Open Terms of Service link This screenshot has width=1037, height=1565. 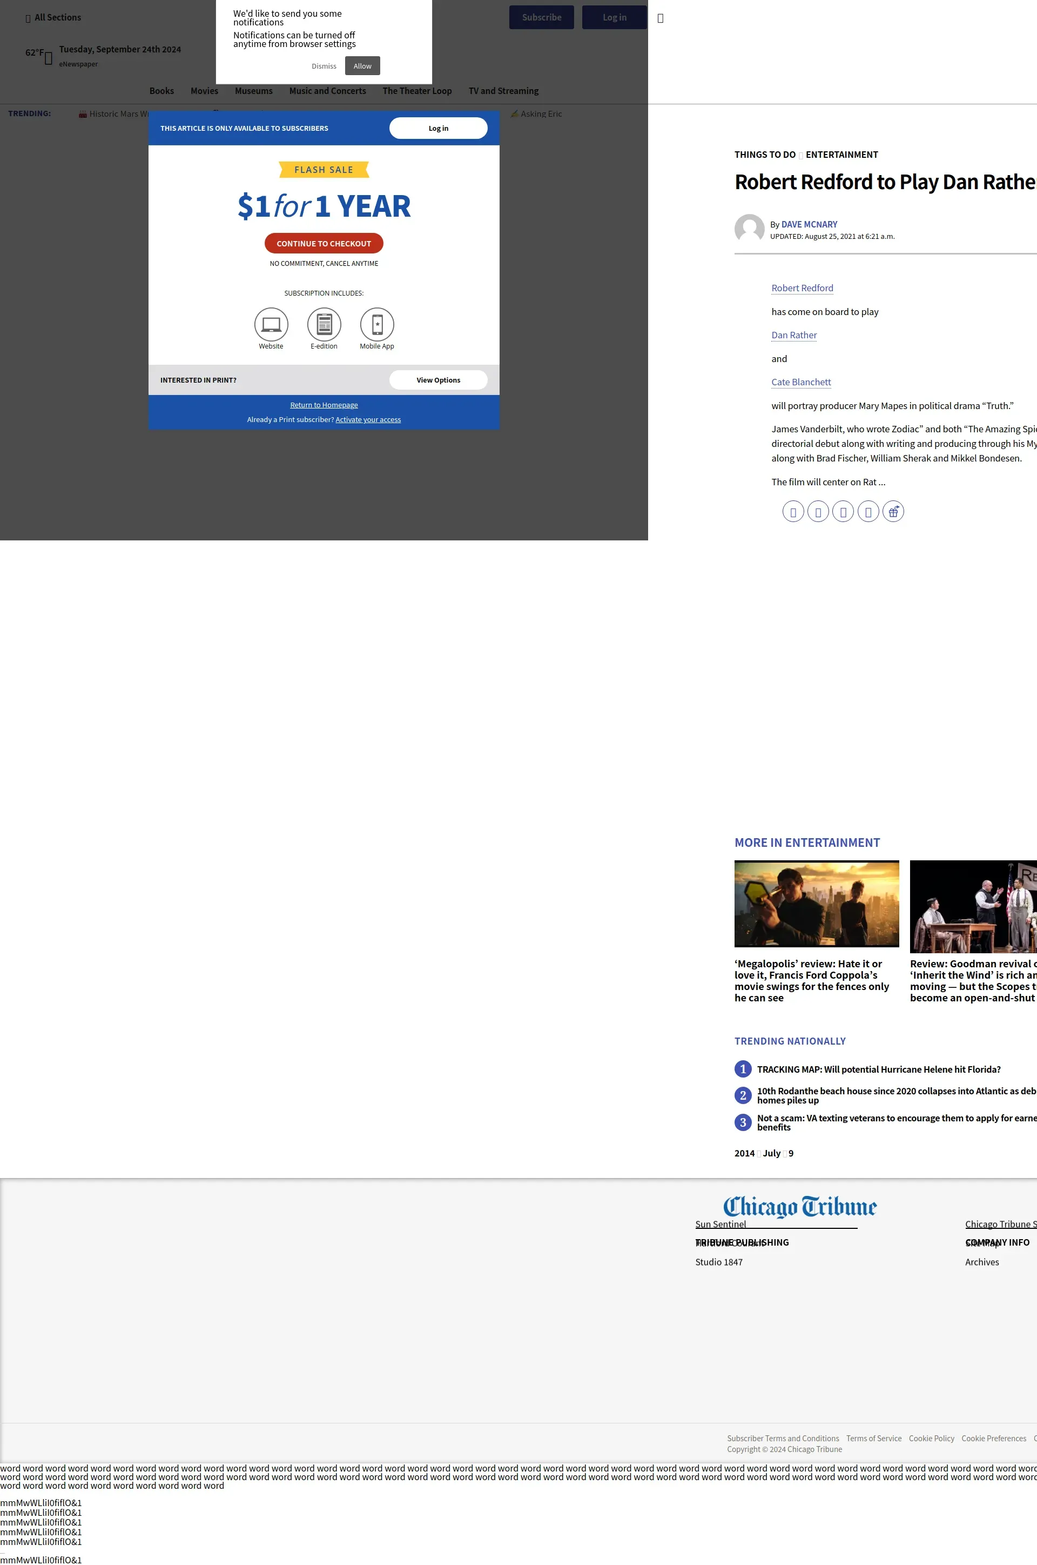click(874, 1439)
